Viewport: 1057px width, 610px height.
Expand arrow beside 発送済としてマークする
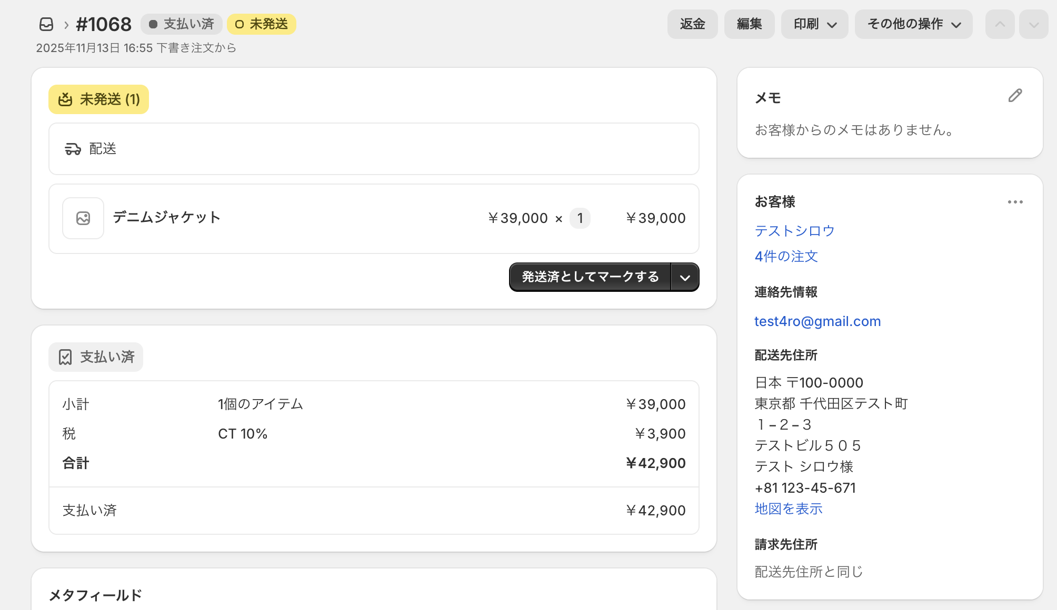click(685, 277)
